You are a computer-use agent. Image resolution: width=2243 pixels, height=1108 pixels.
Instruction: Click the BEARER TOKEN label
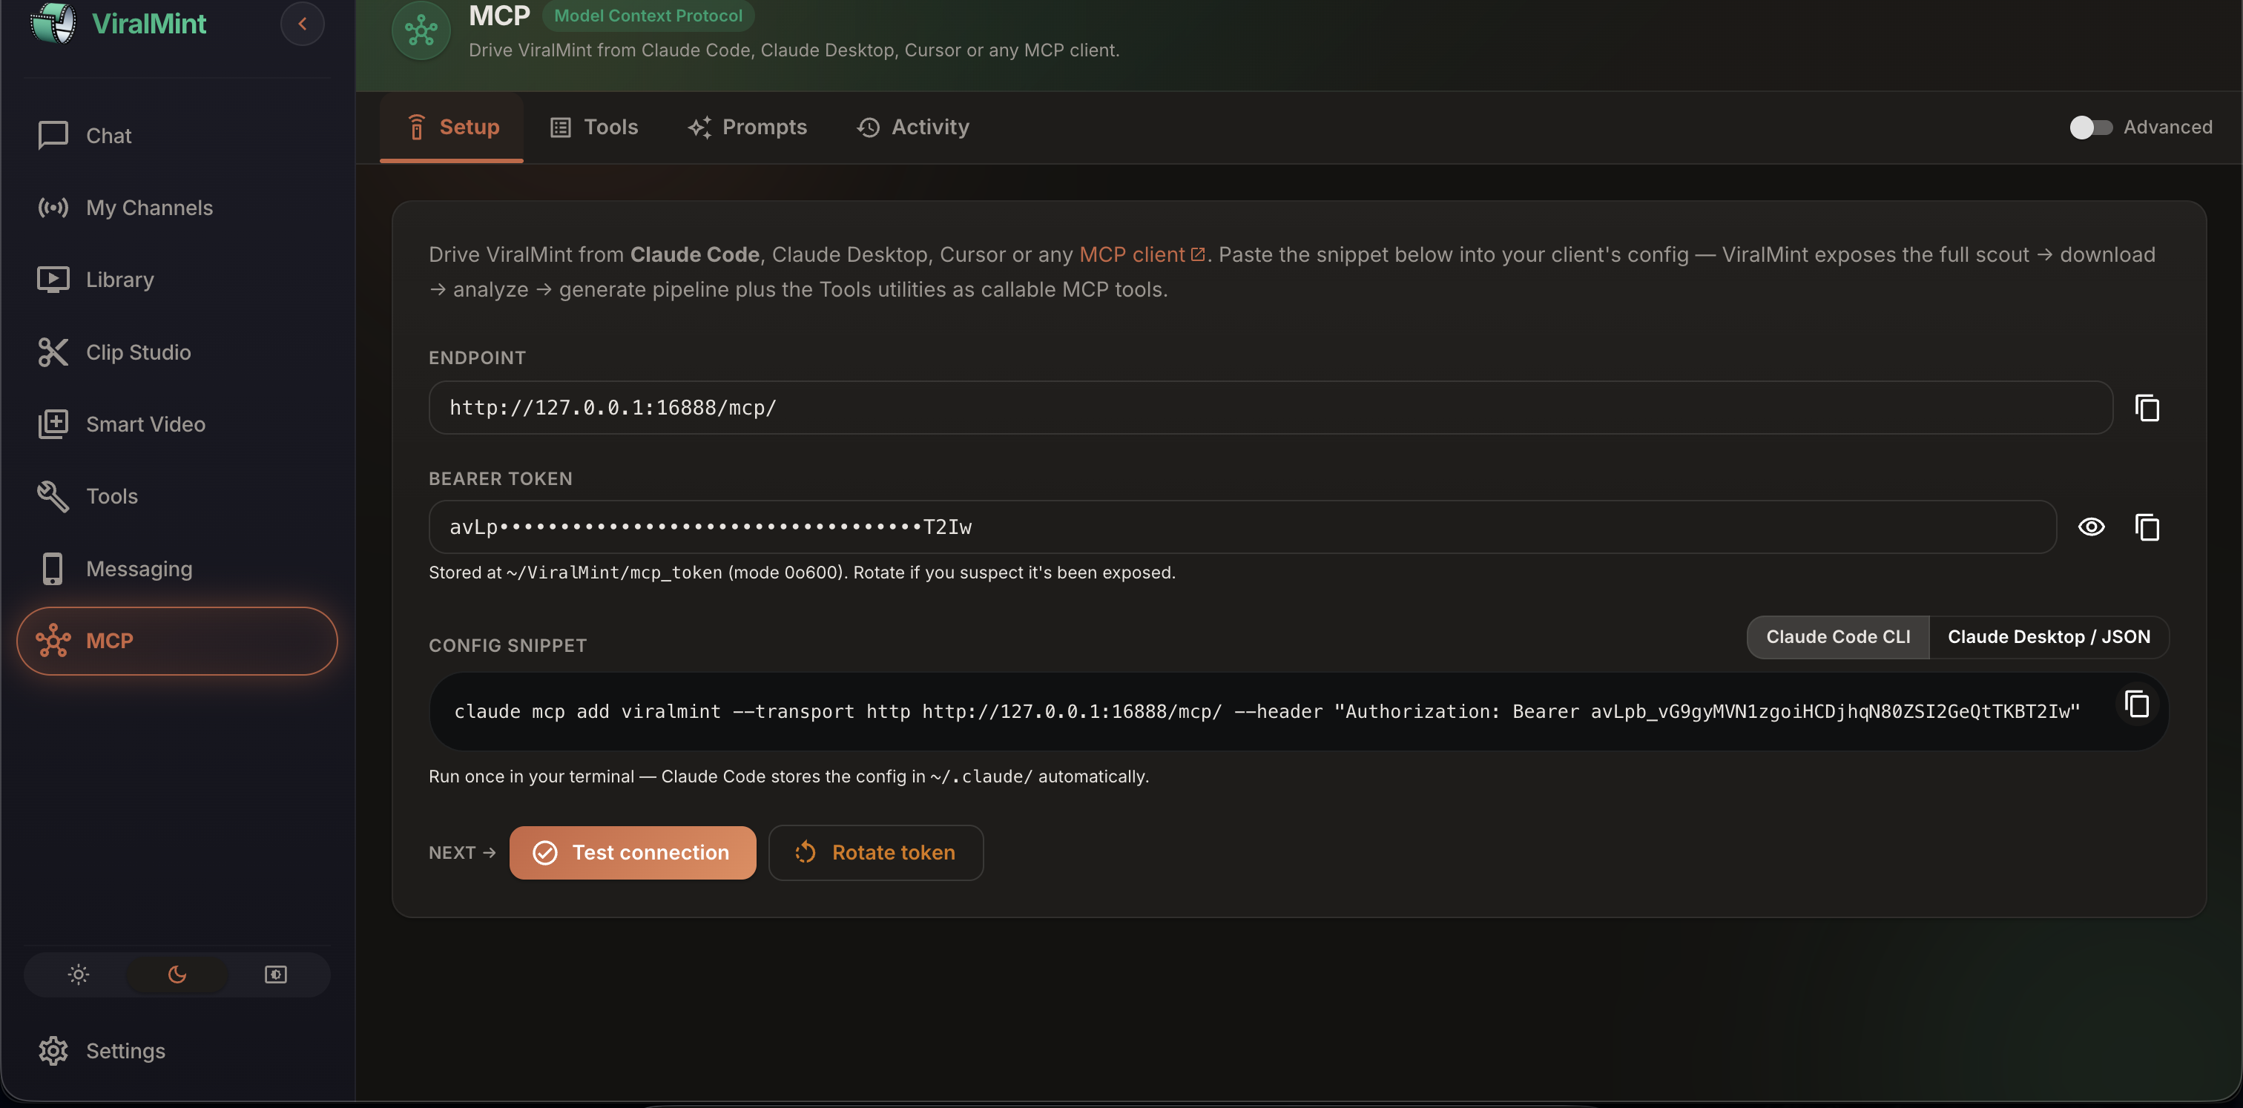tap(501, 478)
